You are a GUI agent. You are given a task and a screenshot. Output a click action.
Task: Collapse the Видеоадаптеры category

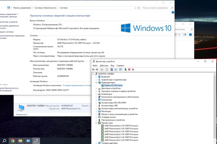[x=96, y=82]
